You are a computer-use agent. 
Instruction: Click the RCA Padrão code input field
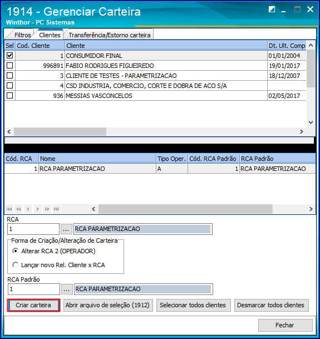(34, 289)
